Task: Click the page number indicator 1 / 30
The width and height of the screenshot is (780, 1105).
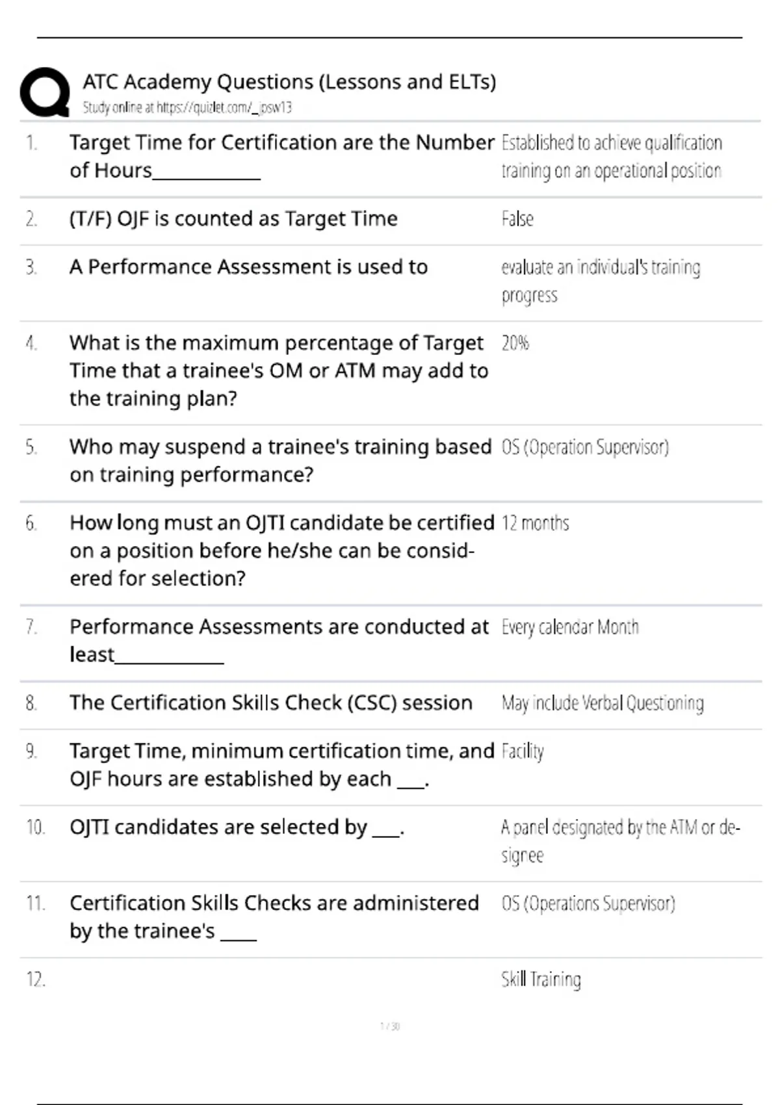Action: (x=390, y=1026)
